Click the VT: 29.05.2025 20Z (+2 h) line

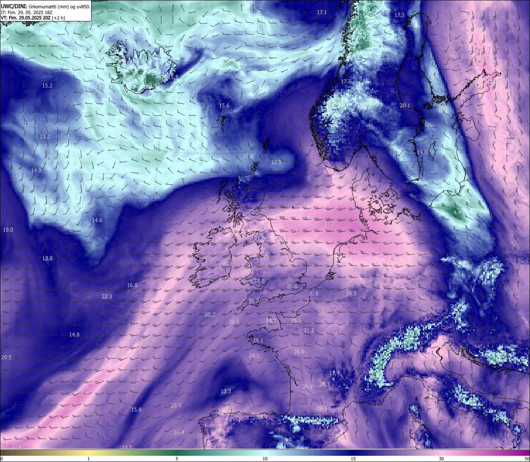(x=33, y=18)
